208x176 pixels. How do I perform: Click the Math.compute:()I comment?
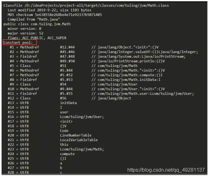pos(127,75)
